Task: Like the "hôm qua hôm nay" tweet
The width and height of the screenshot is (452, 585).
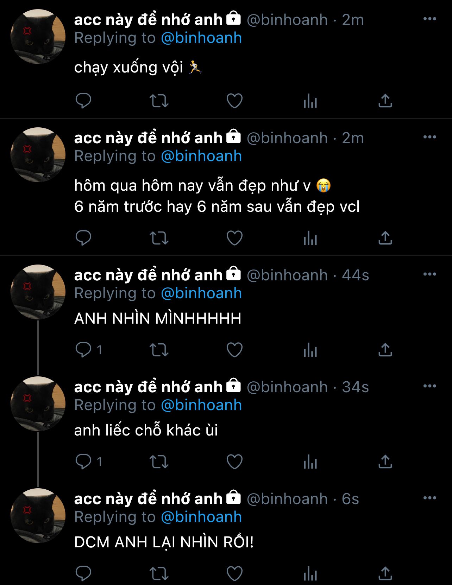Action: pyautogui.click(x=234, y=238)
